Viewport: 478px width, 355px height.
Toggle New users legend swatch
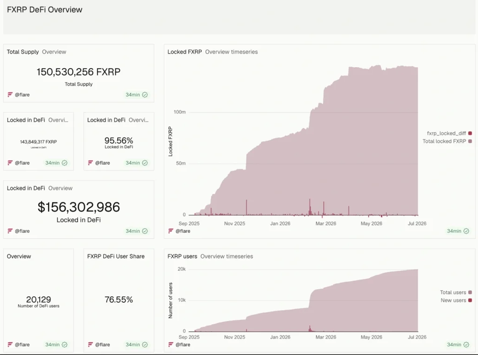[470, 300]
